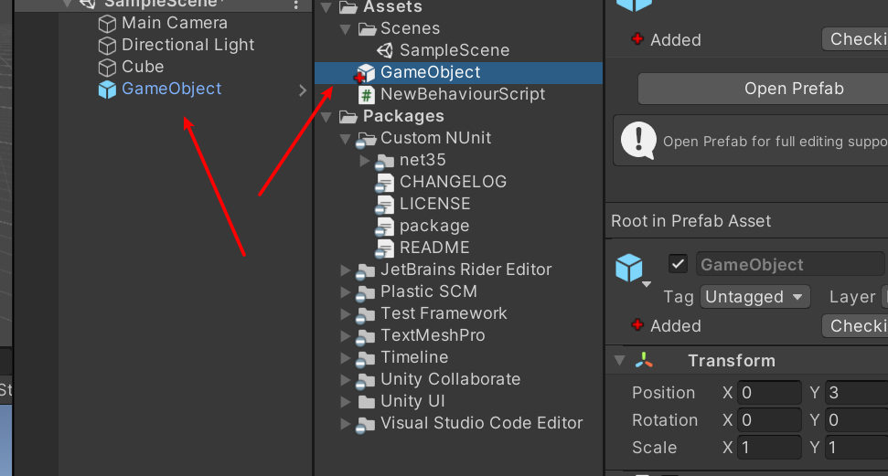The image size is (888, 476).
Task: Collapse the Packages folder
Action: pyautogui.click(x=326, y=117)
